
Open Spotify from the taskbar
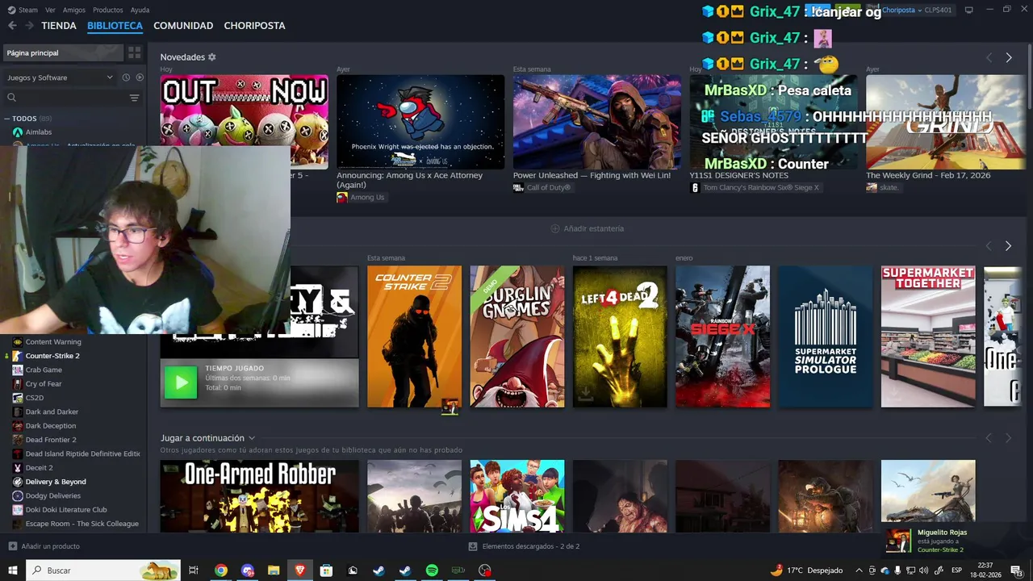432,571
